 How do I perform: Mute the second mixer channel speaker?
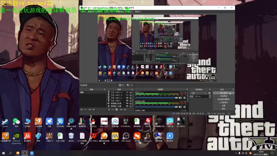tap(180, 107)
